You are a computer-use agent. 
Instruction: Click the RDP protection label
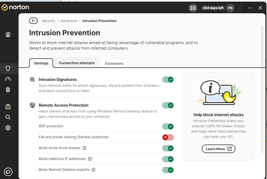(x=51, y=126)
